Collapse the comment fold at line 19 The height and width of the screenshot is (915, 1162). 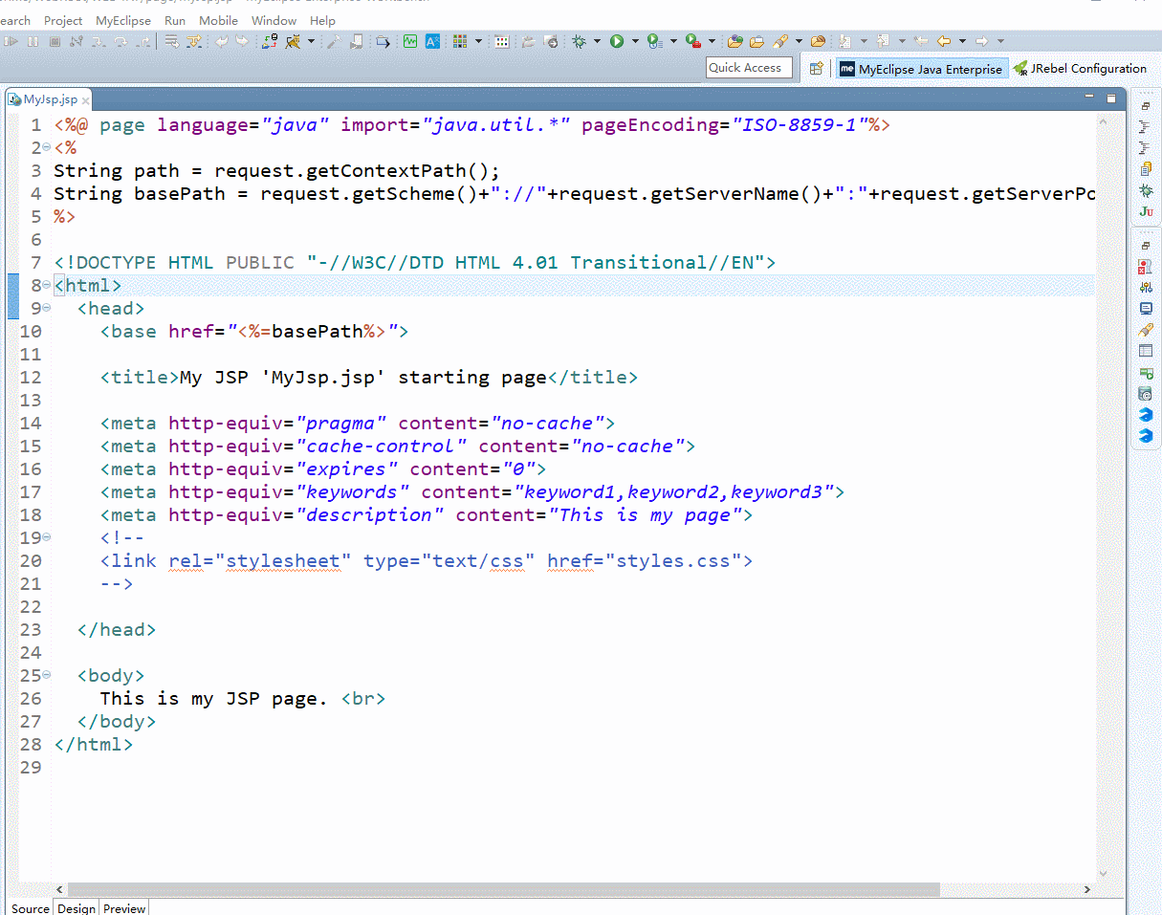(47, 537)
